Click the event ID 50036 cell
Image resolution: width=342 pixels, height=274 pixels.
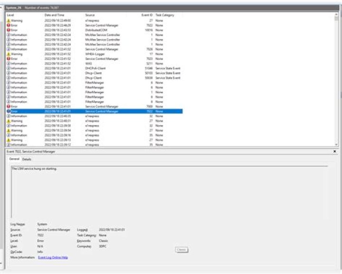tap(149, 78)
